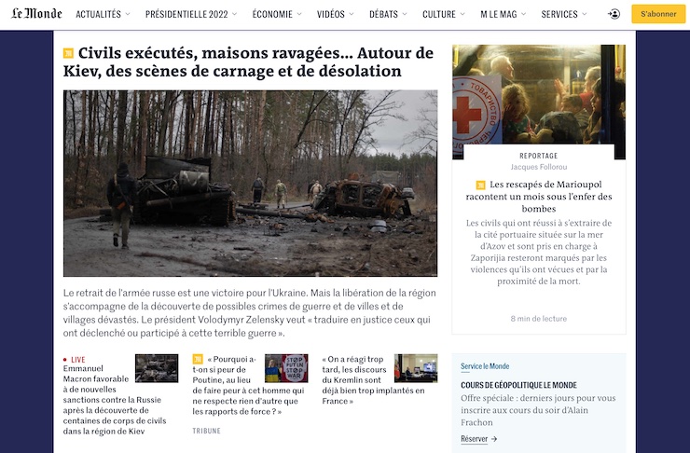Open the destroyed tank main photo

coord(251,184)
